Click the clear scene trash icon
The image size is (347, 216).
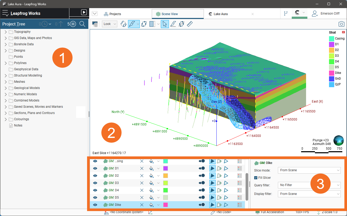(95, 24)
